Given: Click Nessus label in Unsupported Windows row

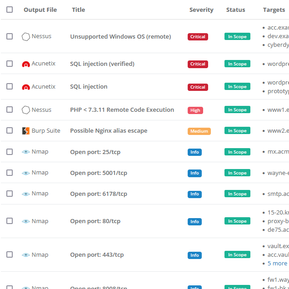Looking at the screenshot, I should [41, 36].
